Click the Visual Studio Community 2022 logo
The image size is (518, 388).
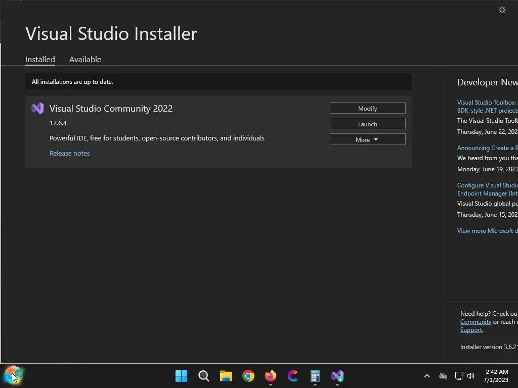click(x=37, y=108)
